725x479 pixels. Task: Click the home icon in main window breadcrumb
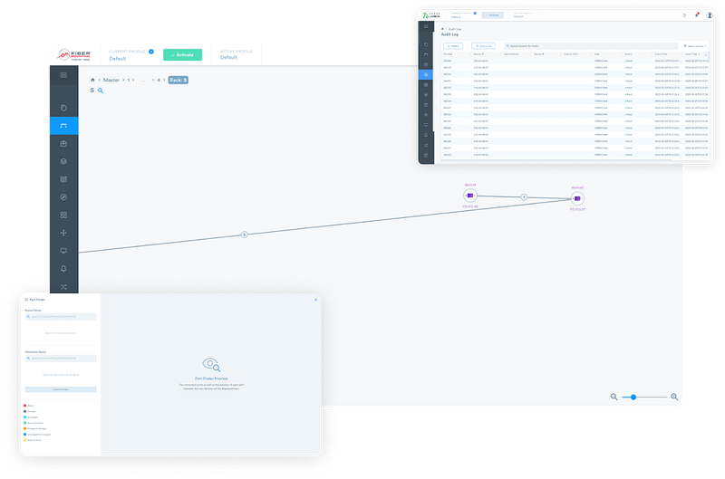92,80
